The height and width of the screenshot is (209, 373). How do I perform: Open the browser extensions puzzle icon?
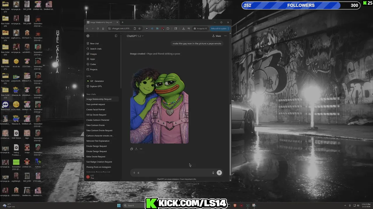coord(168,28)
